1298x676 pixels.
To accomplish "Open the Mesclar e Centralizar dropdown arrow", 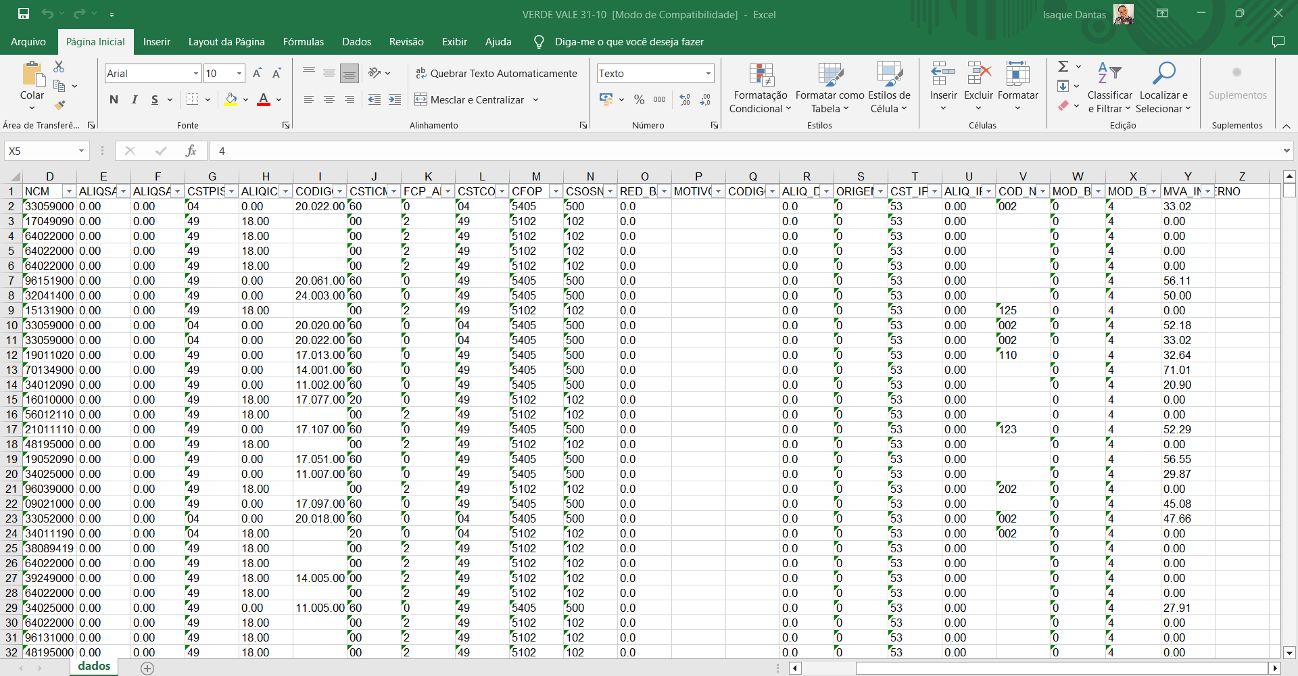I will click(535, 99).
